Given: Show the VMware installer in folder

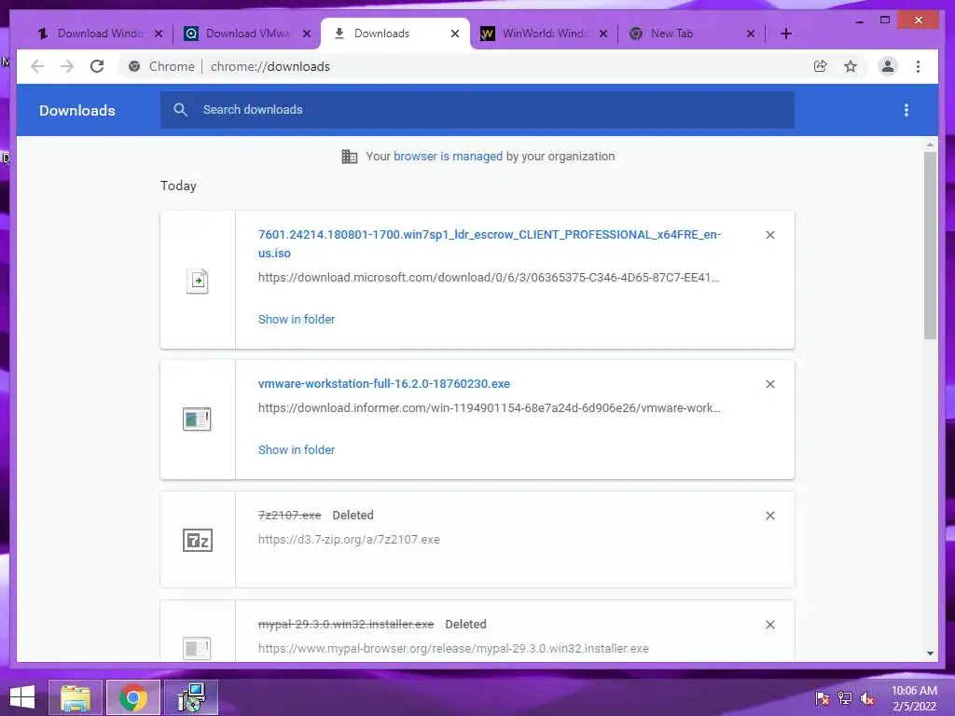Looking at the screenshot, I should 296,450.
